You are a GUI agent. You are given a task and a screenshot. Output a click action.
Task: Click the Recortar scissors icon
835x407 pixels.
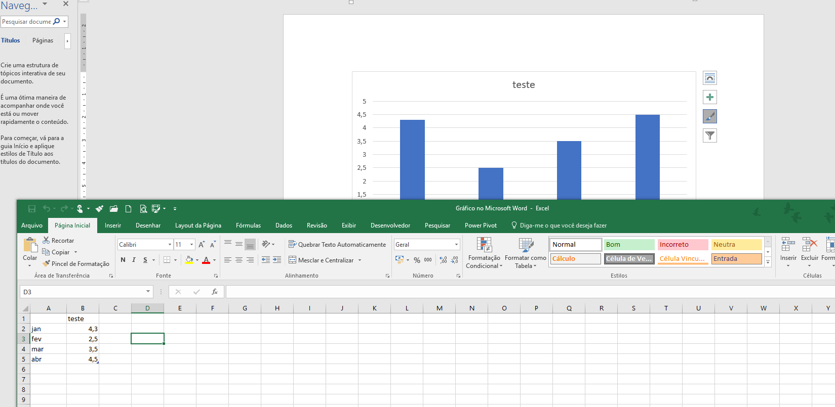tap(47, 241)
